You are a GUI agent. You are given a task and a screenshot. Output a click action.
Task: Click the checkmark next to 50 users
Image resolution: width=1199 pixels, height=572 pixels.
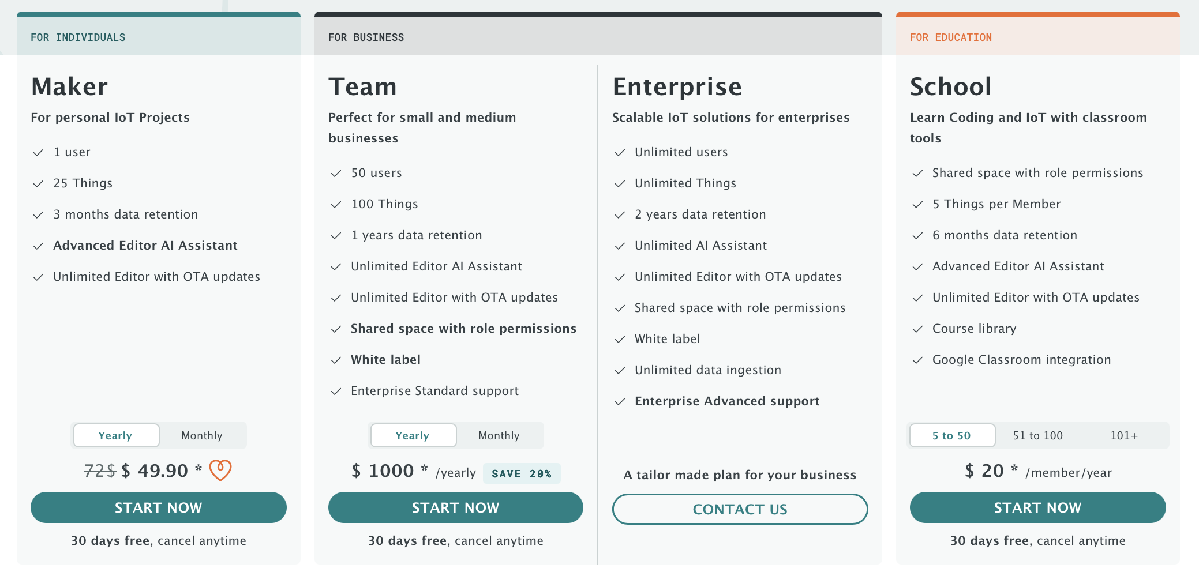336,174
